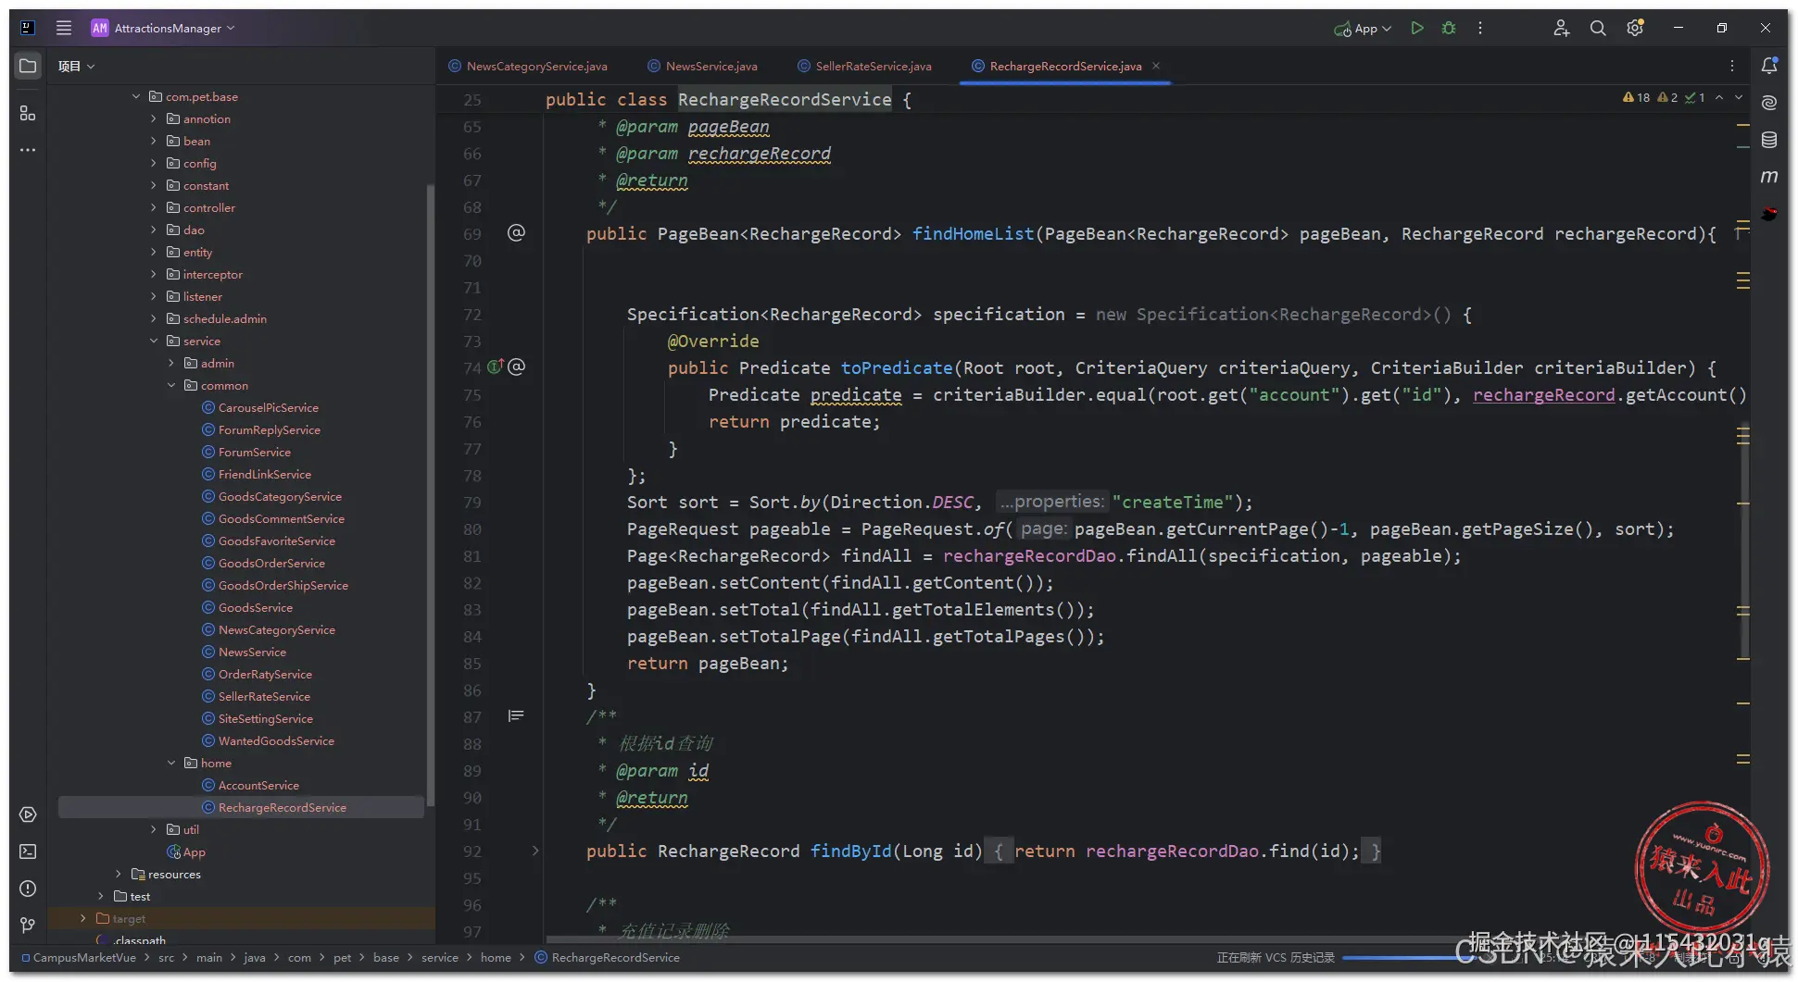1798x982 pixels.
Task: Open IDE settings gear
Action: [x=1636, y=28]
